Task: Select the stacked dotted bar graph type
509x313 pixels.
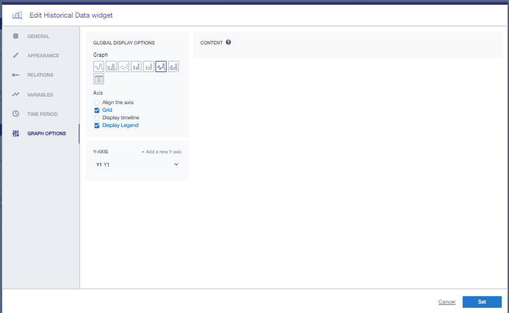Action: coord(149,67)
